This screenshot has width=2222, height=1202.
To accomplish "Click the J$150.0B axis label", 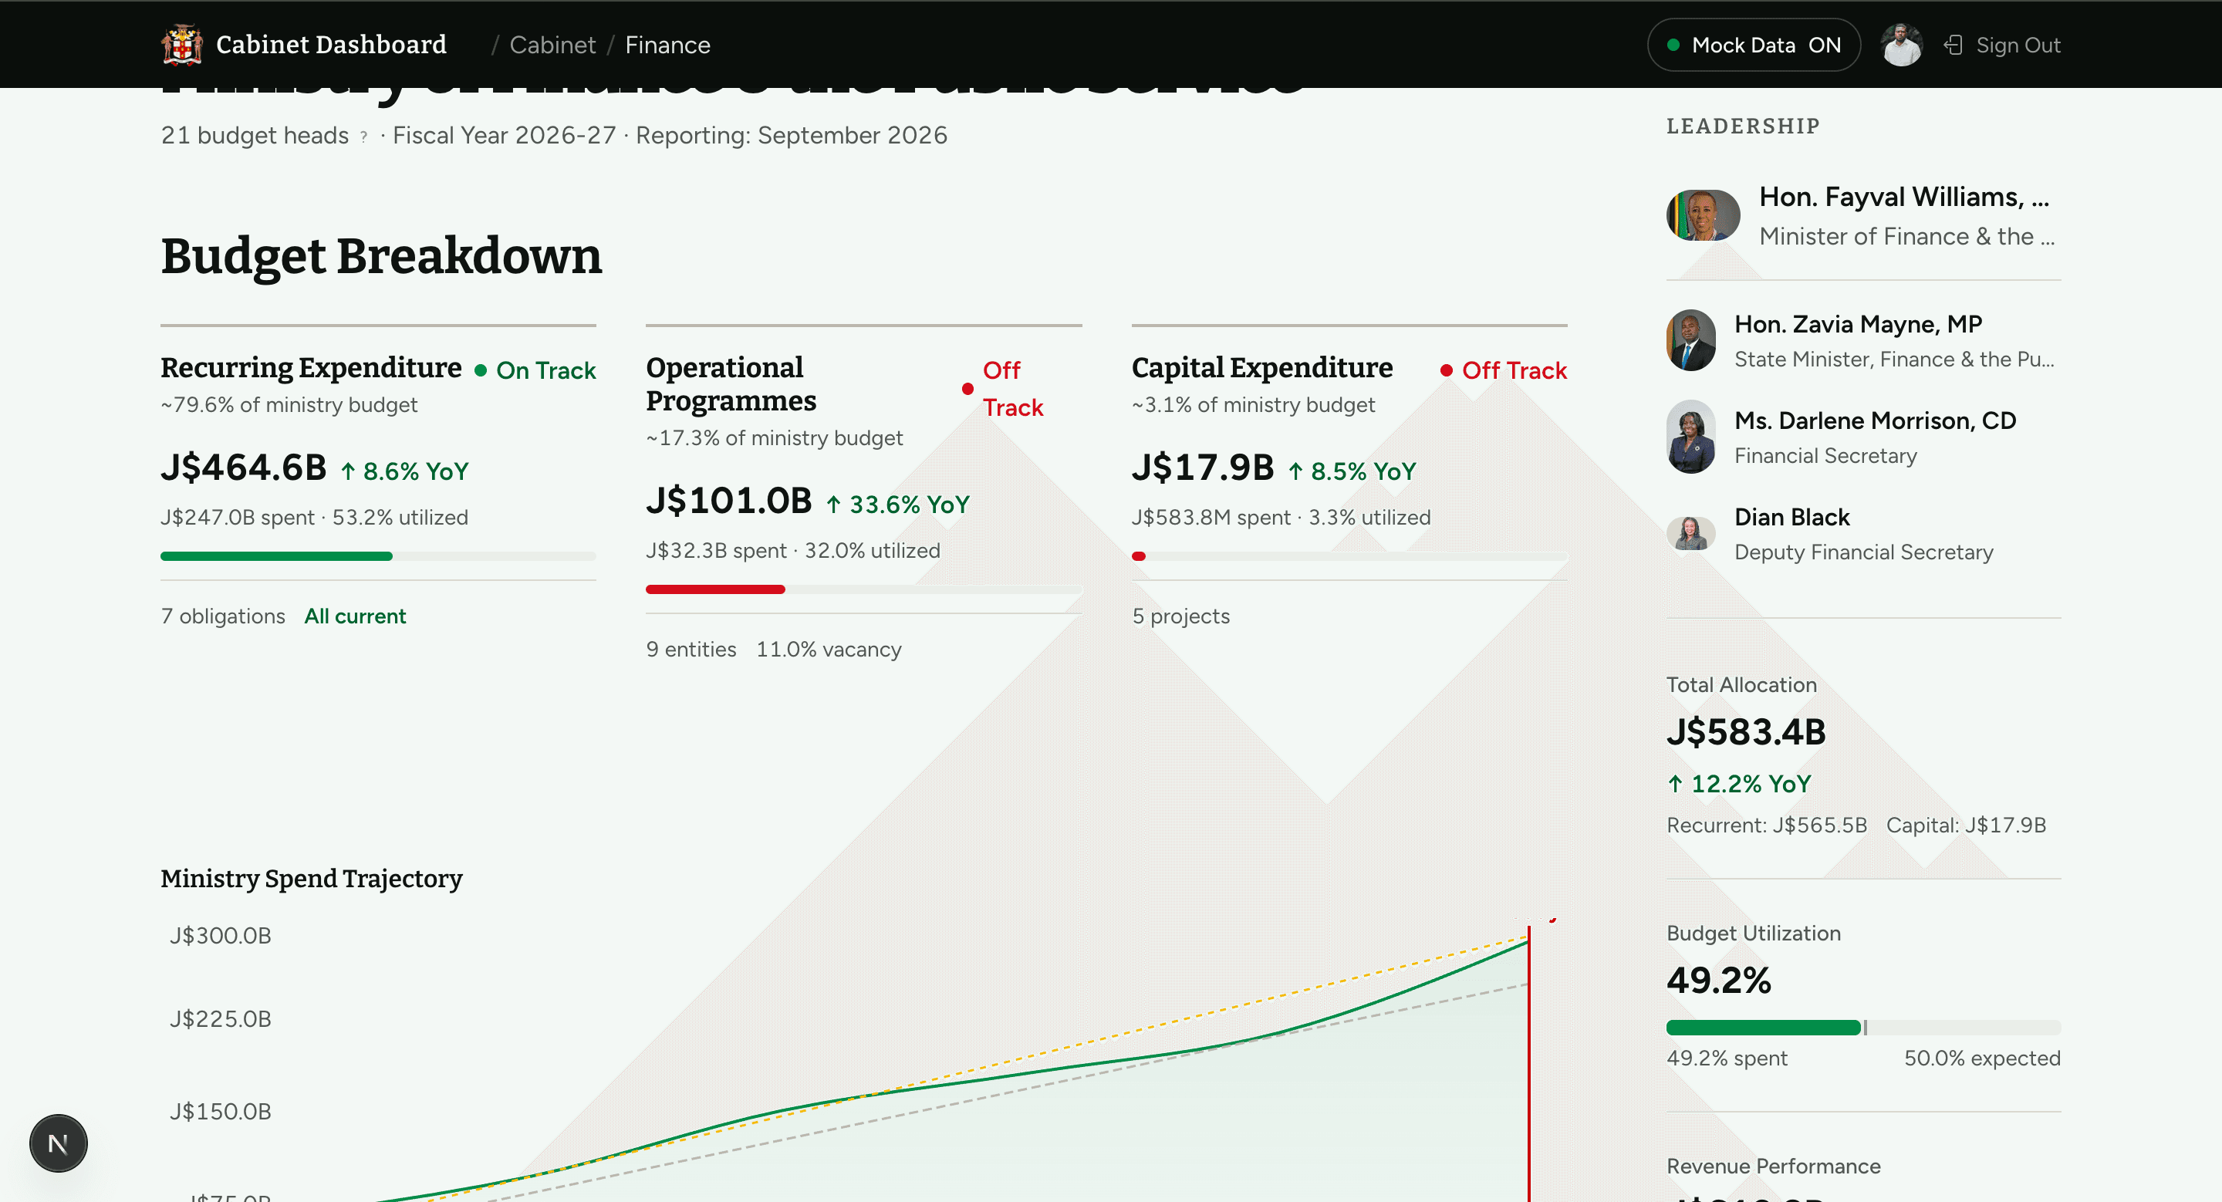I will click(x=221, y=1112).
